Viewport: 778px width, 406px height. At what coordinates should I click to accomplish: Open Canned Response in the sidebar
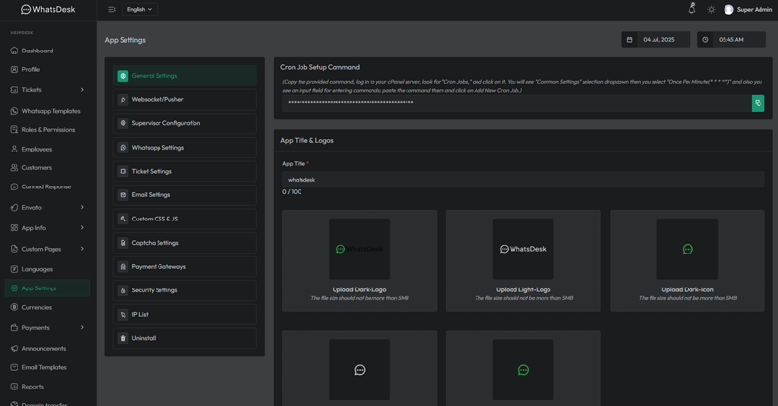coord(46,186)
